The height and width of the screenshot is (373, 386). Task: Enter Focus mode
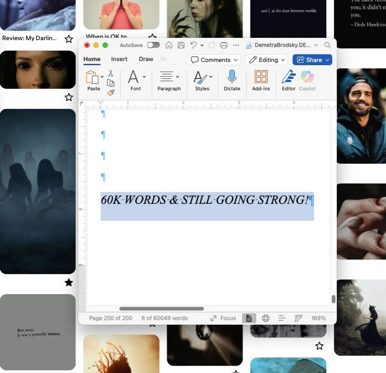tap(223, 318)
